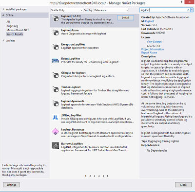Close the dialog with the title bar X
The height and width of the screenshot is (192, 195).
190,2
